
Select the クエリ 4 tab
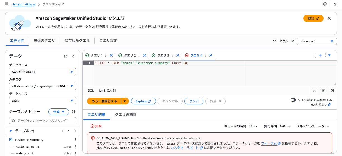point(196,55)
